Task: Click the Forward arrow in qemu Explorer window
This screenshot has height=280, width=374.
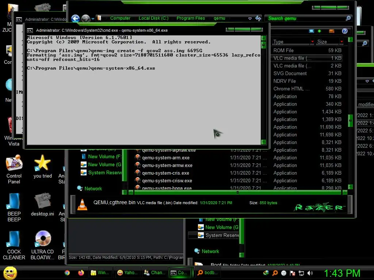Action: (85, 18)
